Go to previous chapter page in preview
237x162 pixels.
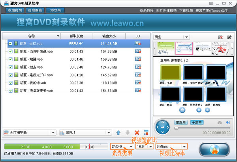[x=199, y=110]
